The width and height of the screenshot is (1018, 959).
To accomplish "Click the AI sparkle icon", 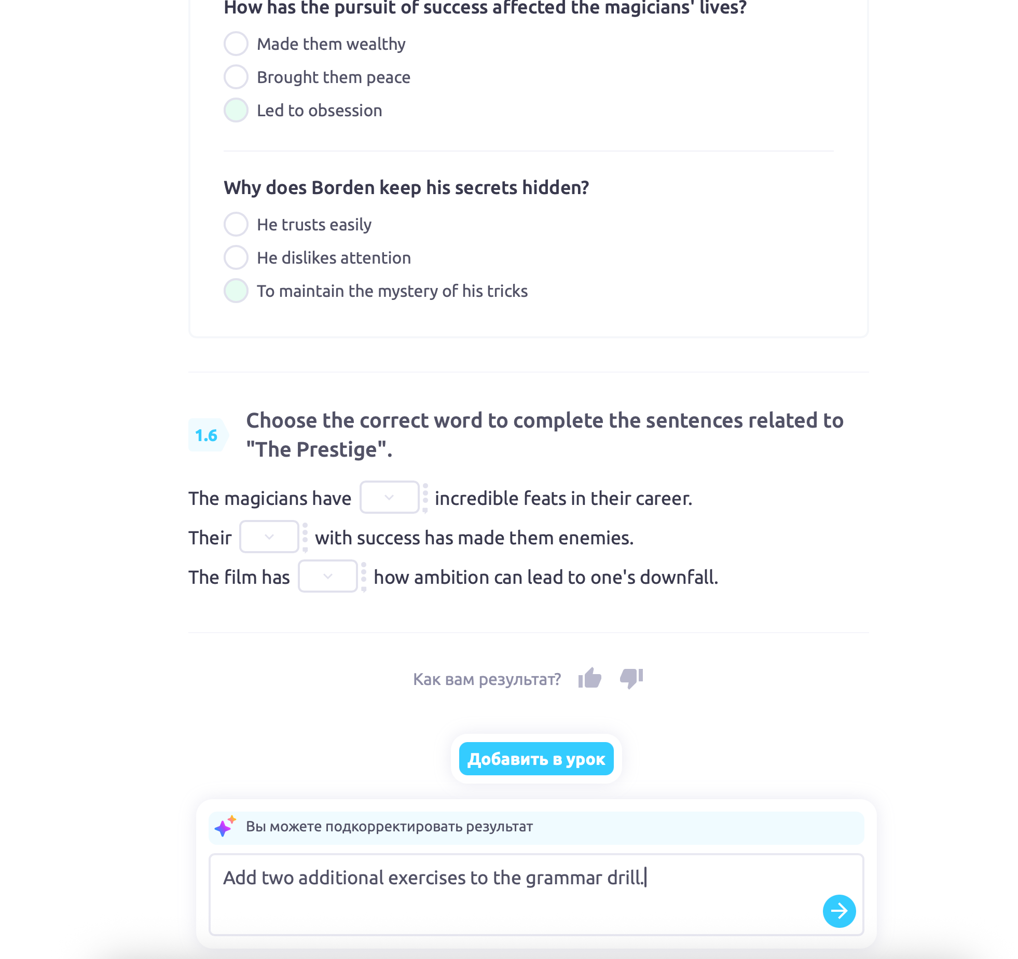I will coord(225,826).
